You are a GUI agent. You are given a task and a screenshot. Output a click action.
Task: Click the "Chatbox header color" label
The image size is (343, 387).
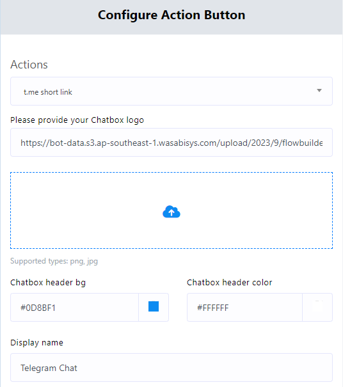229,282
